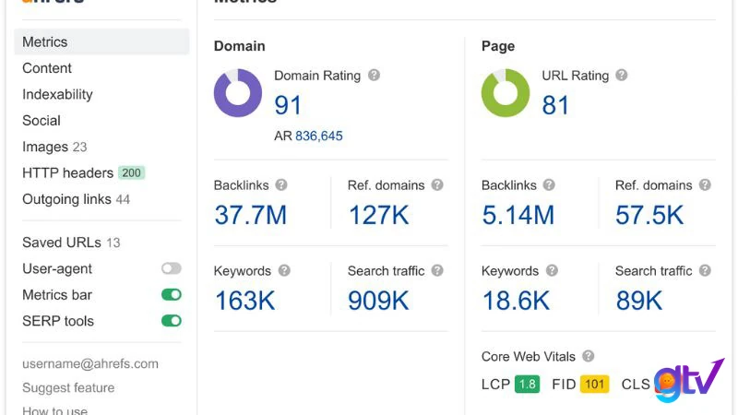The height and width of the screenshot is (415, 738).
Task: Click the green URL Rating donut chart
Action: (x=506, y=93)
